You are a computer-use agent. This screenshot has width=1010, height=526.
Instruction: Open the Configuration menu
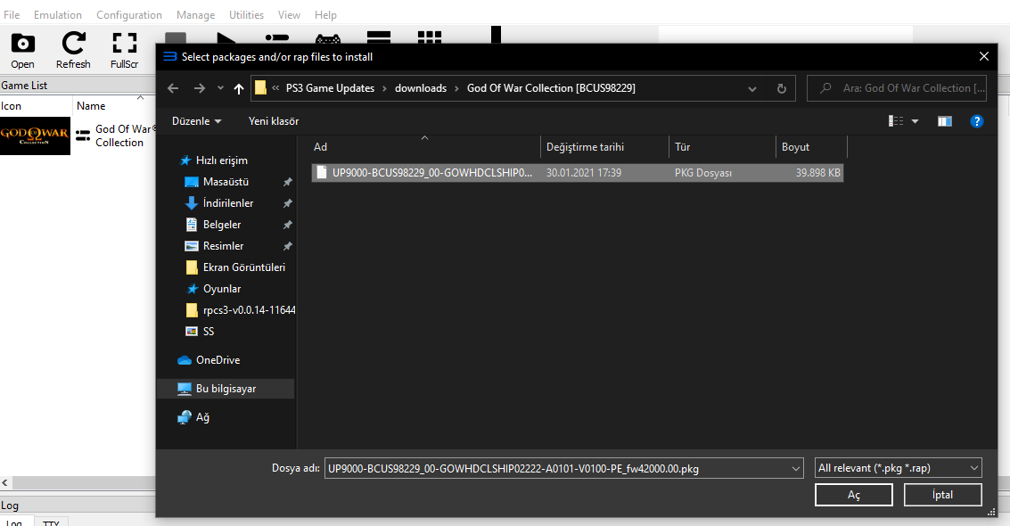[129, 15]
